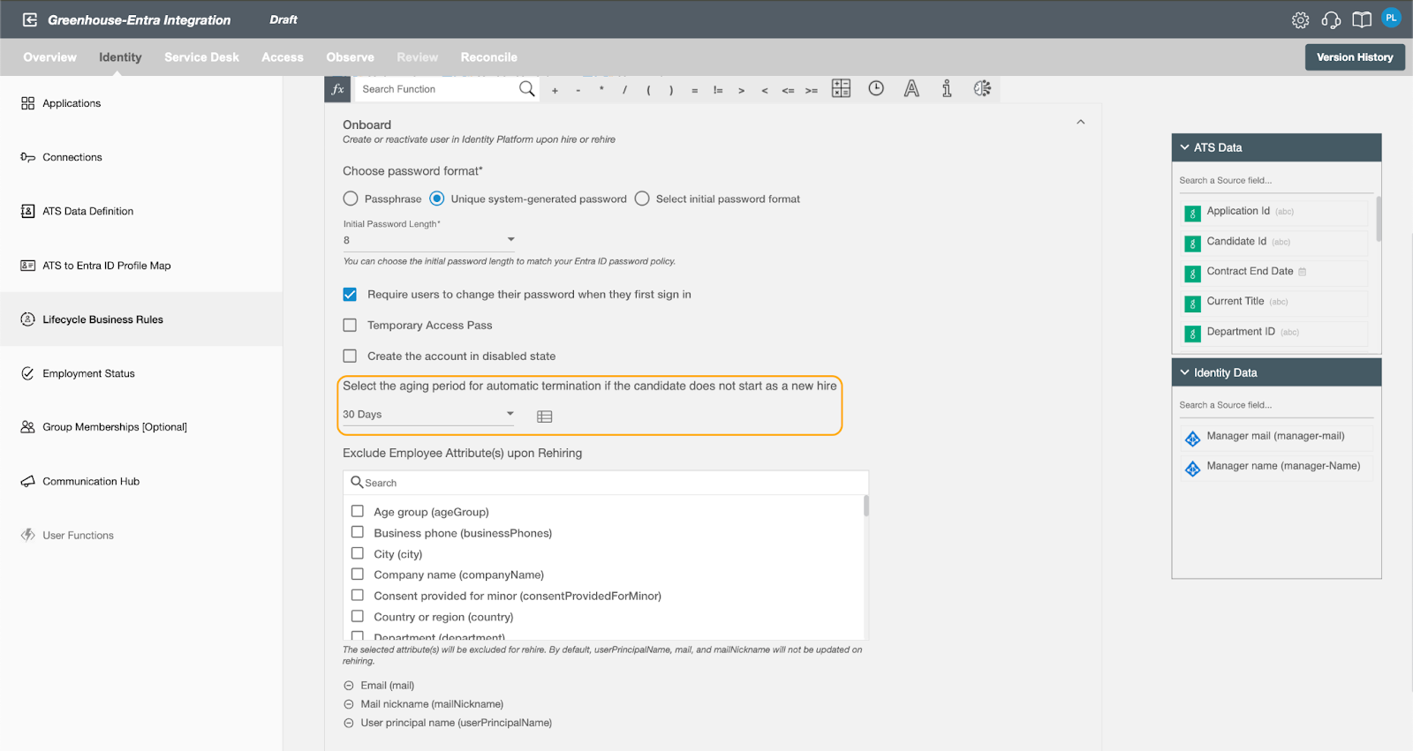The image size is (1413, 751).
Task: Collapse the ATS Data panel
Action: click(x=1185, y=147)
